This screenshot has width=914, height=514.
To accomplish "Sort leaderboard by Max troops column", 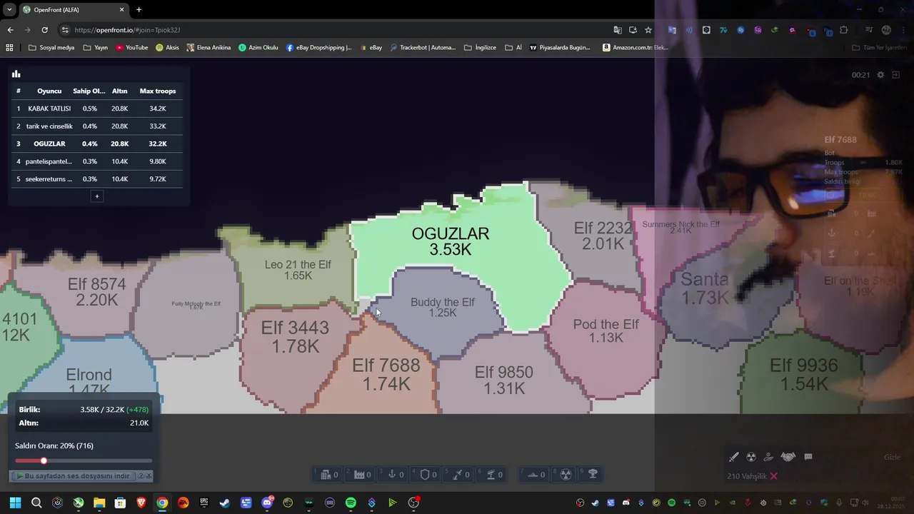I will [158, 91].
